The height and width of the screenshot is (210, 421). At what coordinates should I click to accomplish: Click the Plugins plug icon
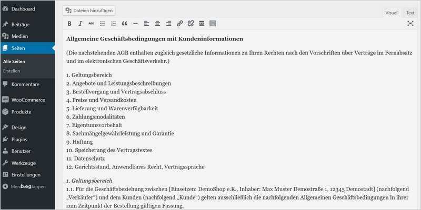[x=5, y=139]
